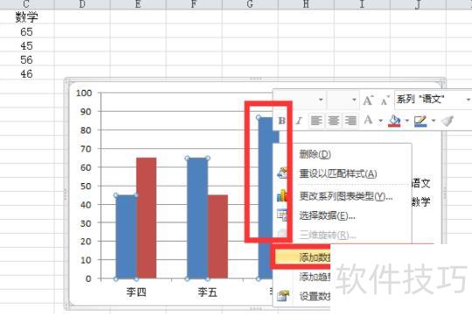Click the 数学 legend entry

click(421, 201)
